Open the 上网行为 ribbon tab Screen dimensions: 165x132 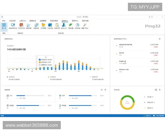(x=23, y=21)
